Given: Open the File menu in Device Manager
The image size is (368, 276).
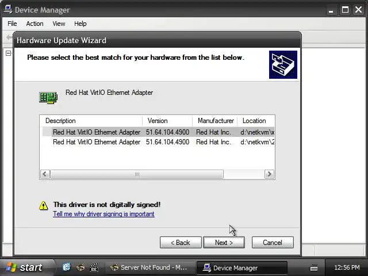Looking at the screenshot, I should (12, 24).
